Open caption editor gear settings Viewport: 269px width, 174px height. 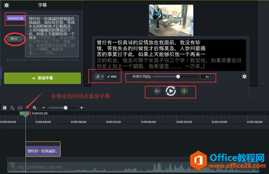(x=244, y=76)
